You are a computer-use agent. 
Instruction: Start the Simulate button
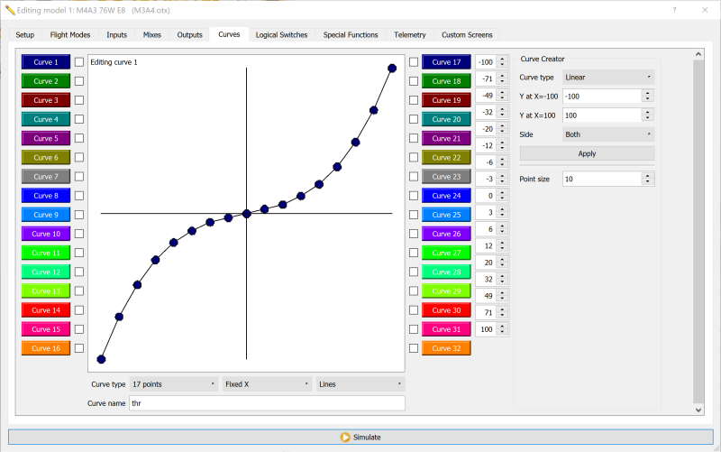[x=360, y=437]
